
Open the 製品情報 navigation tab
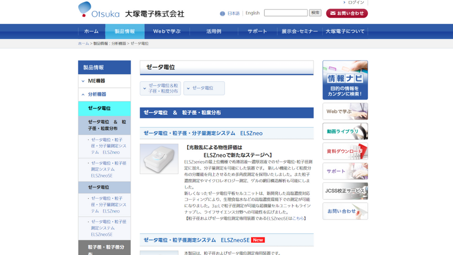(x=125, y=31)
